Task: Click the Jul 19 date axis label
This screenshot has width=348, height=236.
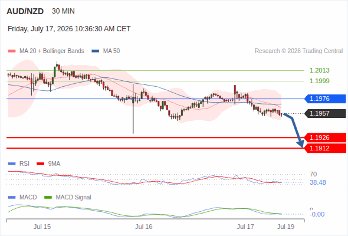Action: coord(286,227)
